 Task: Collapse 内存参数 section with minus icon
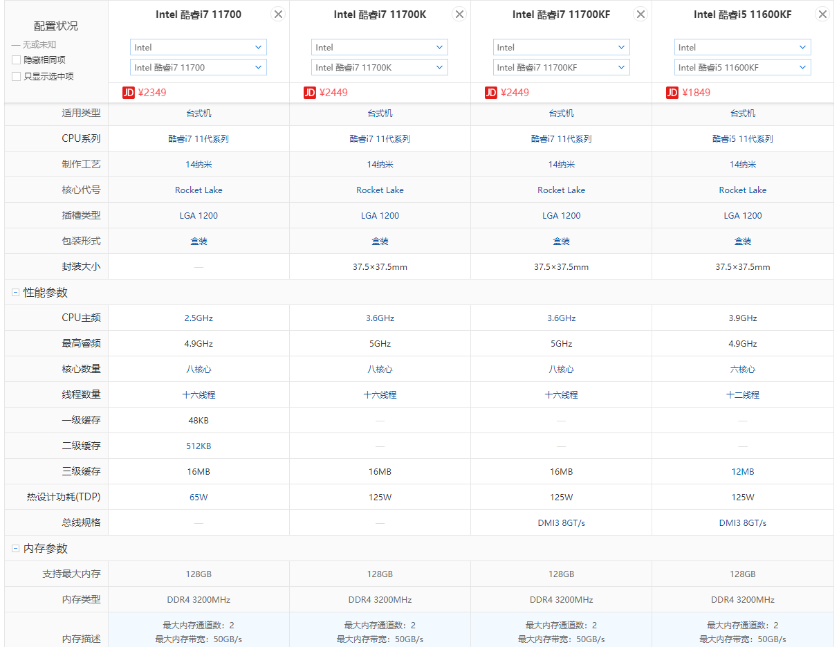[15, 548]
